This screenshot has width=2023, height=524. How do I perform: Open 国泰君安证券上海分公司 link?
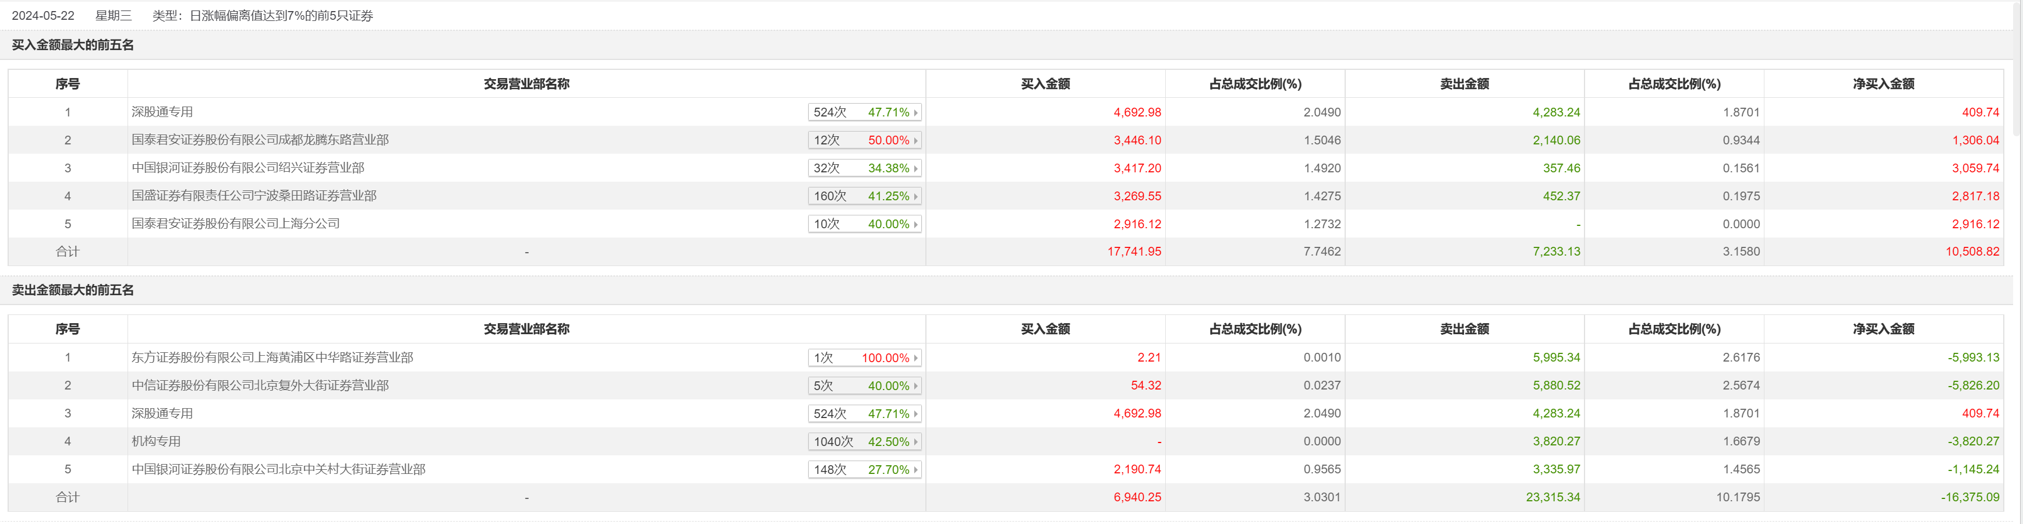pyautogui.click(x=236, y=224)
